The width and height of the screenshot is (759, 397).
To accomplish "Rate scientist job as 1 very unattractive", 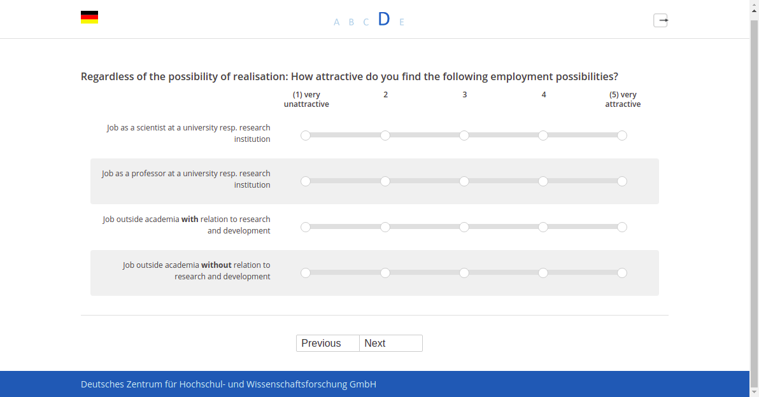I will [306, 136].
